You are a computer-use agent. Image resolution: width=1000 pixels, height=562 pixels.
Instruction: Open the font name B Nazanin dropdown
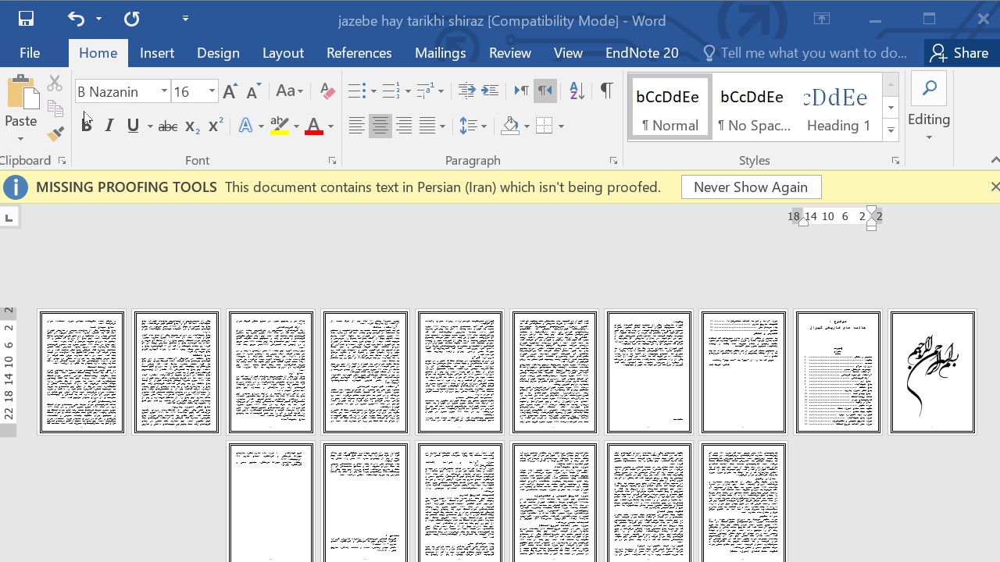pyautogui.click(x=164, y=91)
